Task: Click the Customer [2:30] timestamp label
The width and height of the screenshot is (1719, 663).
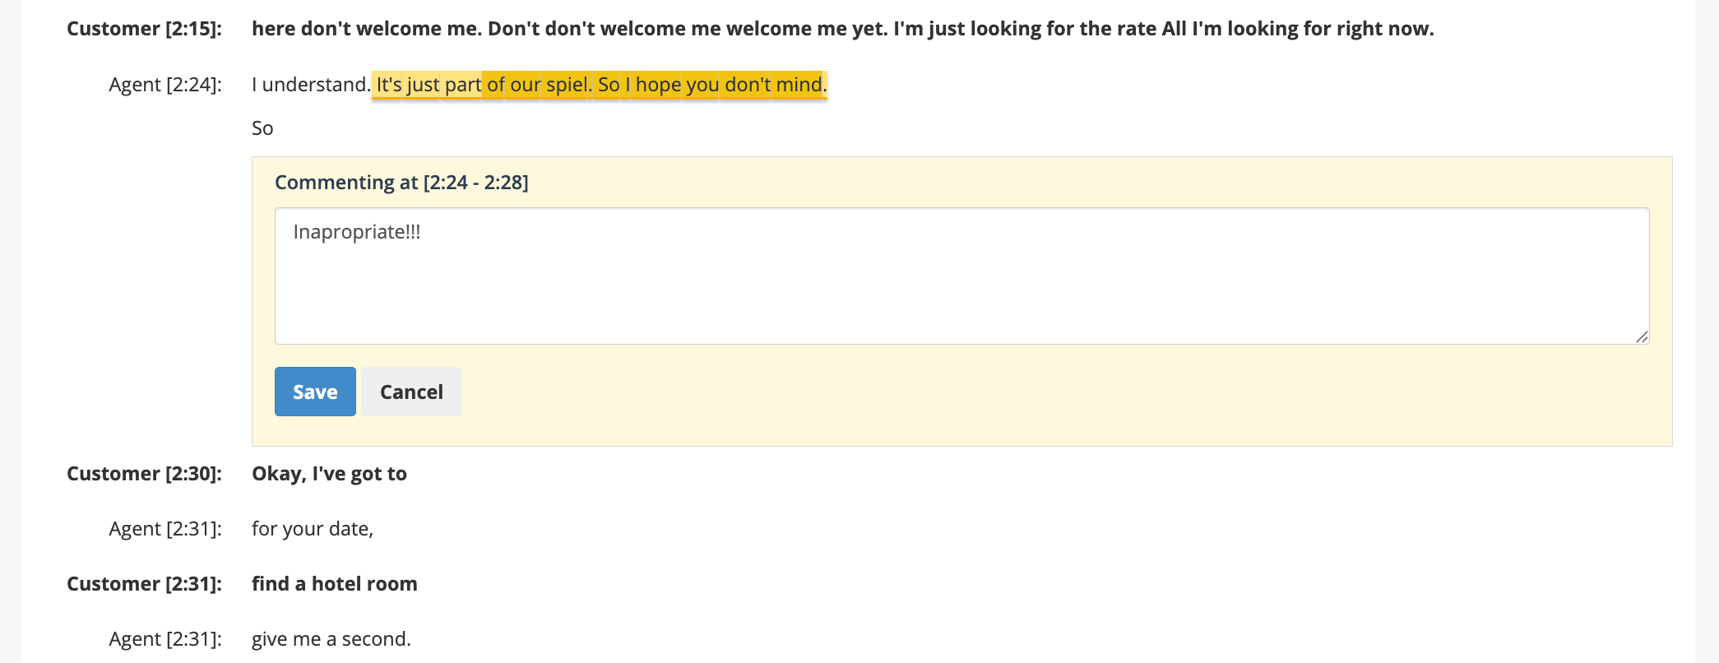Action: [144, 474]
